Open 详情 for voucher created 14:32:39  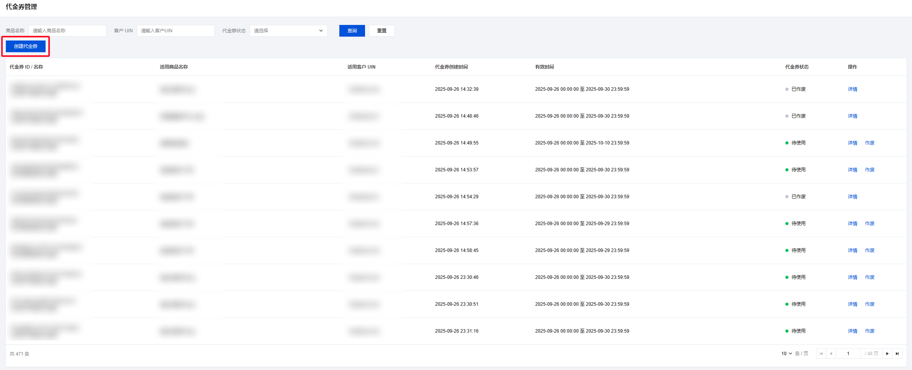pos(852,89)
